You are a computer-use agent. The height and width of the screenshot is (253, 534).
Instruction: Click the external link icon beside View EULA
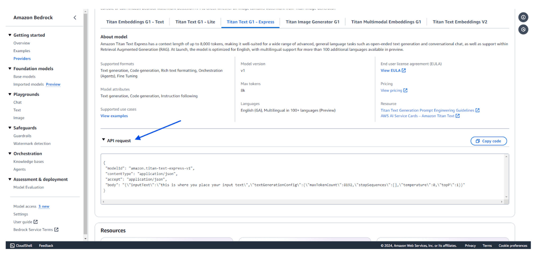(x=404, y=71)
